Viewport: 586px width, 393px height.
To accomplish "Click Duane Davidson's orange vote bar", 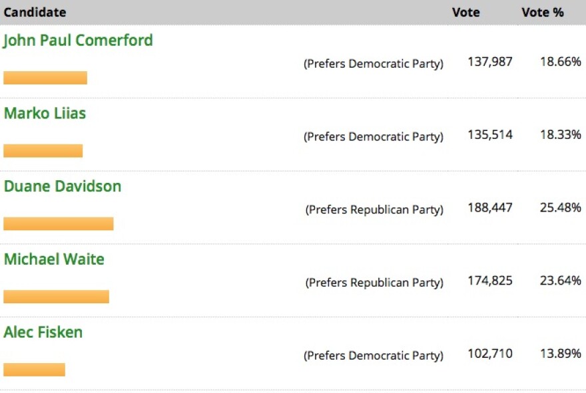I will [x=59, y=223].
